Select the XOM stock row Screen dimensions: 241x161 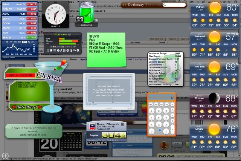pyautogui.click(x=20, y=33)
